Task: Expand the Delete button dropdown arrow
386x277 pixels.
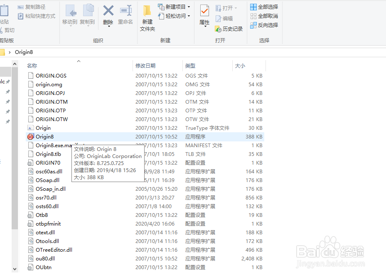Action: pyautogui.click(x=108, y=26)
